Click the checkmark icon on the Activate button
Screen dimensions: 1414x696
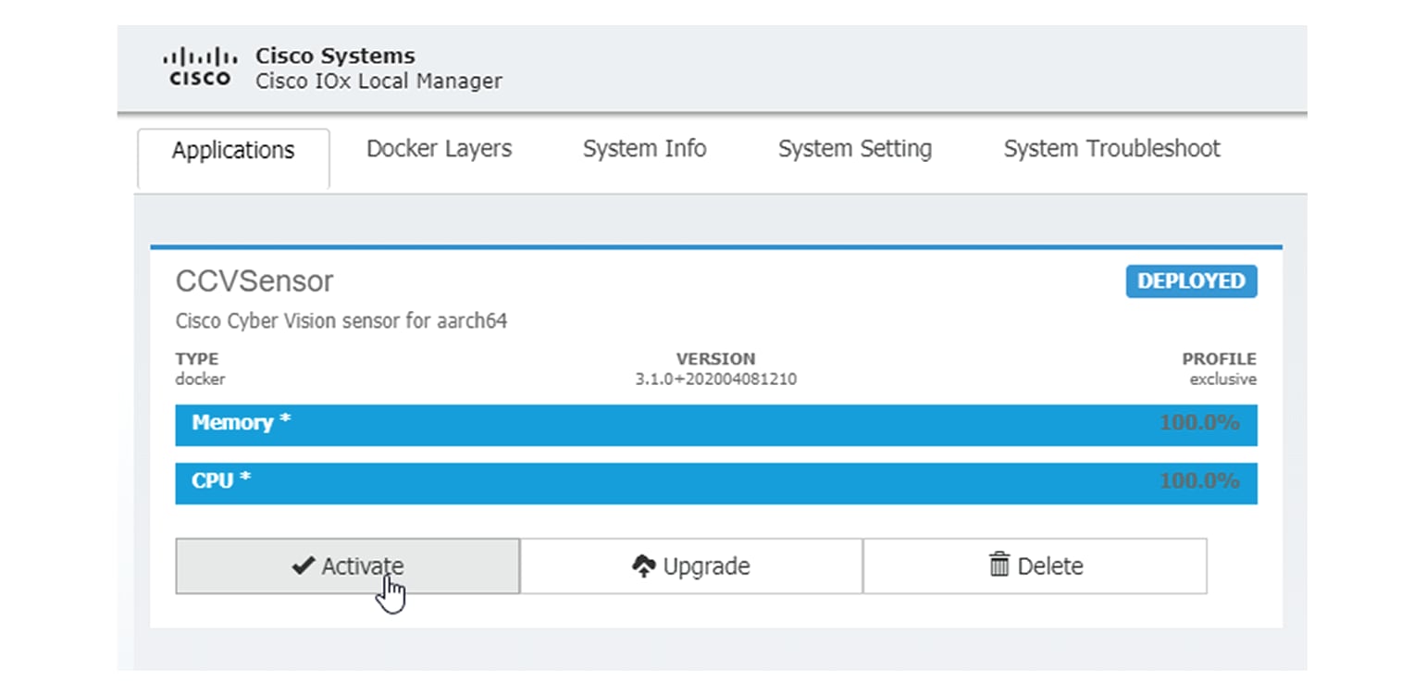pos(303,565)
